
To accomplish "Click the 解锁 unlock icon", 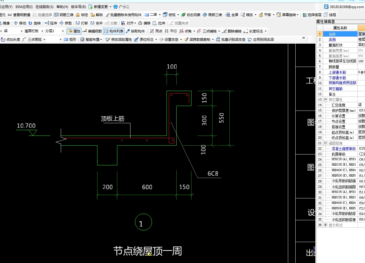I will point(96,15).
